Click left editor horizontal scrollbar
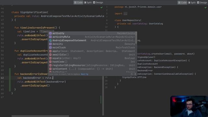 (40, 116)
